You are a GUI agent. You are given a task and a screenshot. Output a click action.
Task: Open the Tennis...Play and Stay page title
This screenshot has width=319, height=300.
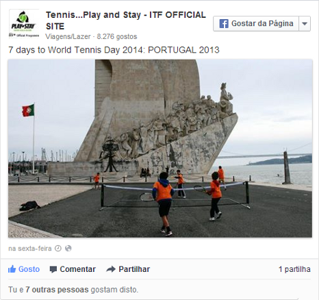pyautogui.click(x=126, y=21)
